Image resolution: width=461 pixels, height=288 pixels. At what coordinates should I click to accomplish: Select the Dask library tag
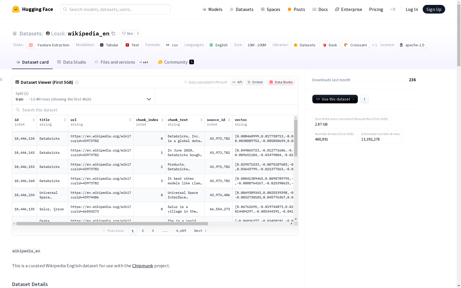pos(330,45)
